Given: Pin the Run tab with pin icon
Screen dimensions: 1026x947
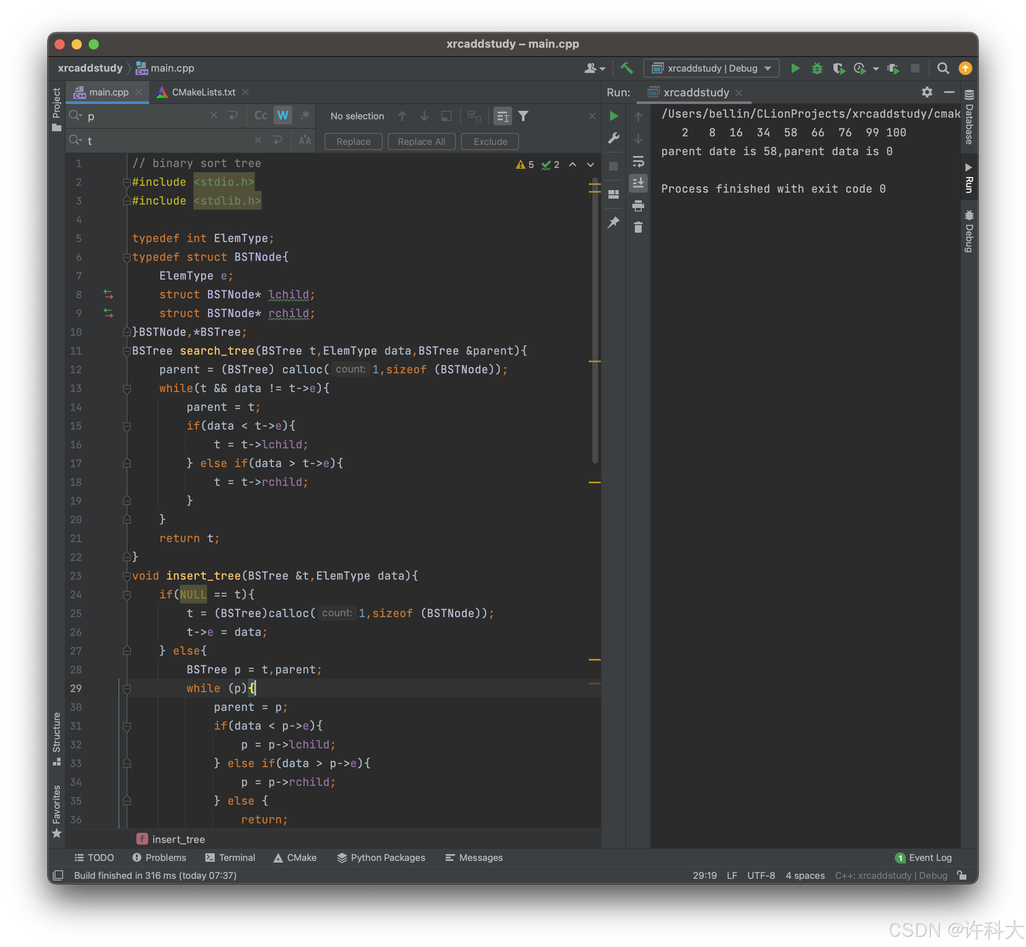Looking at the screenshot, I should pos(613,222).
